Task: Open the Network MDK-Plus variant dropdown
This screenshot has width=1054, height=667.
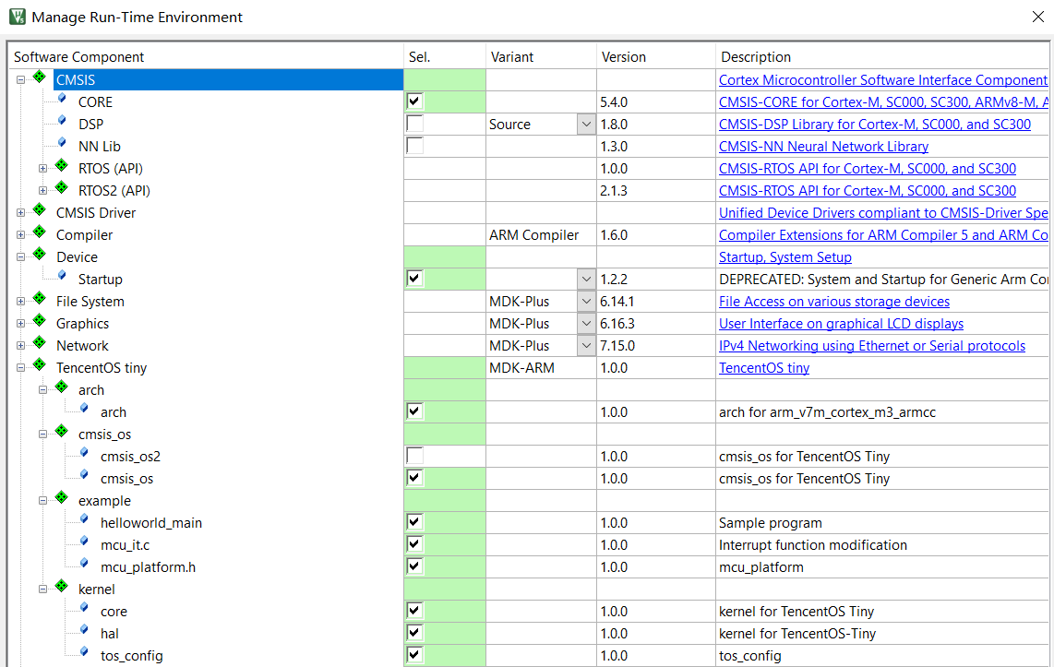Action: point(586,346)
